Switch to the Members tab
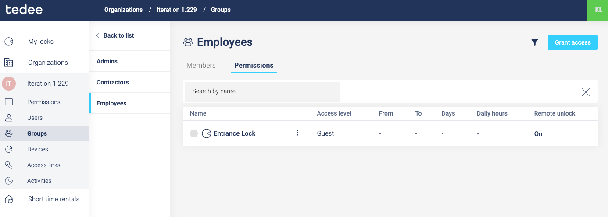This screenshot has width=608, height=217. pos(201,66)
